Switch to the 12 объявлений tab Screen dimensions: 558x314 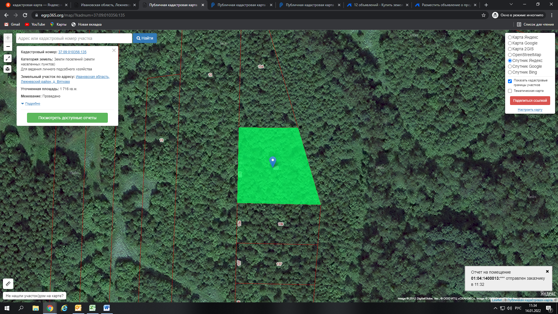[x=378, y=5]
